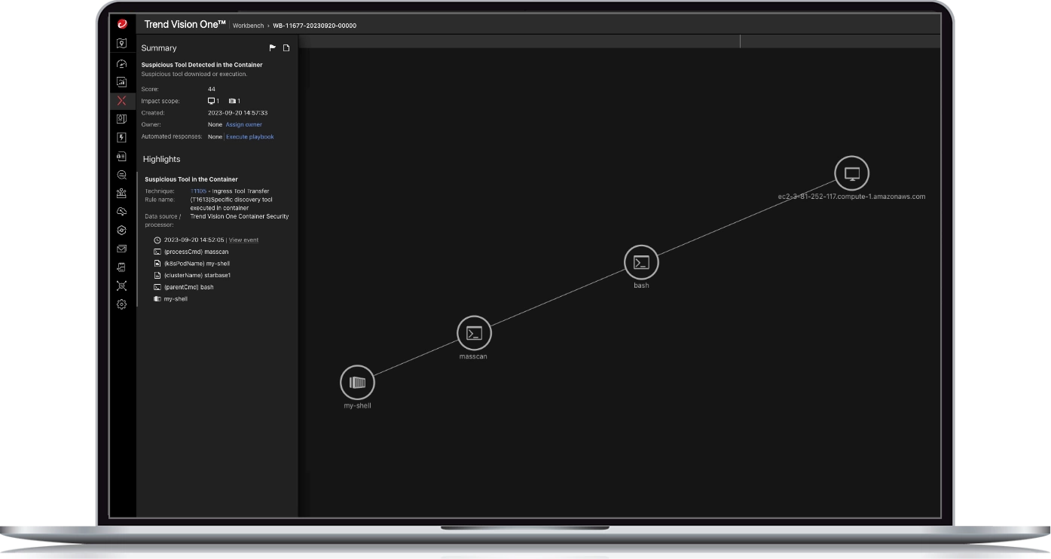The image size is (1051, 559).
Task: Click the flag icon in Summary header
Action: point(273,48)
